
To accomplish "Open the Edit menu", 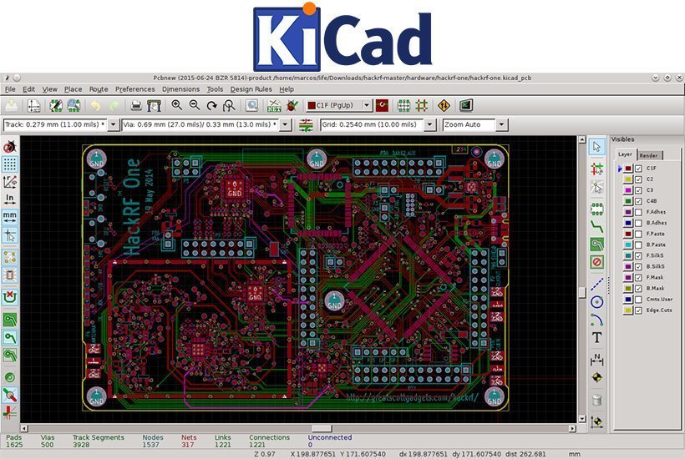I will tap(29, 89).
